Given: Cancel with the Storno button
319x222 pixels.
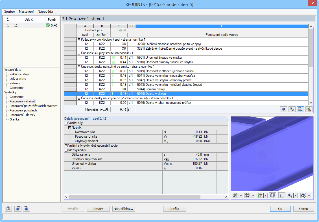Looking at the screenshot, I should (303, 208).
